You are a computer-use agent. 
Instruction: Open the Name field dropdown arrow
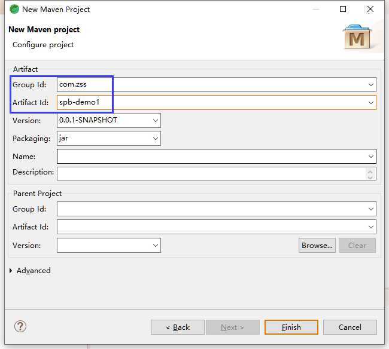(371, 157)
